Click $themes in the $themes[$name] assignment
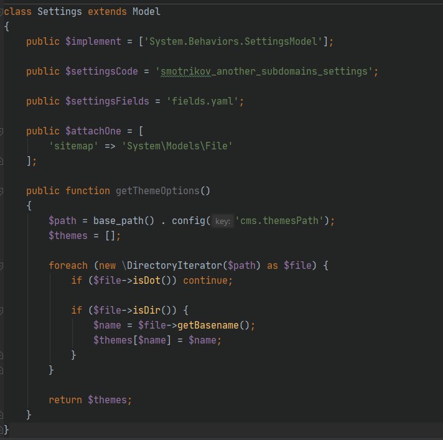This screenshot has width=443, height=440. tap(113, 340)
